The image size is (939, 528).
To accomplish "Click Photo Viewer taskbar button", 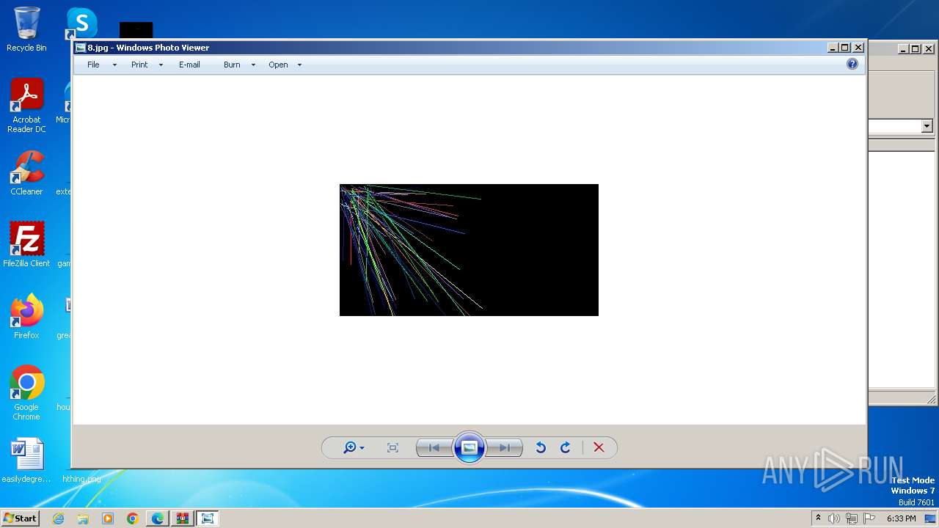I will [208, 518].
